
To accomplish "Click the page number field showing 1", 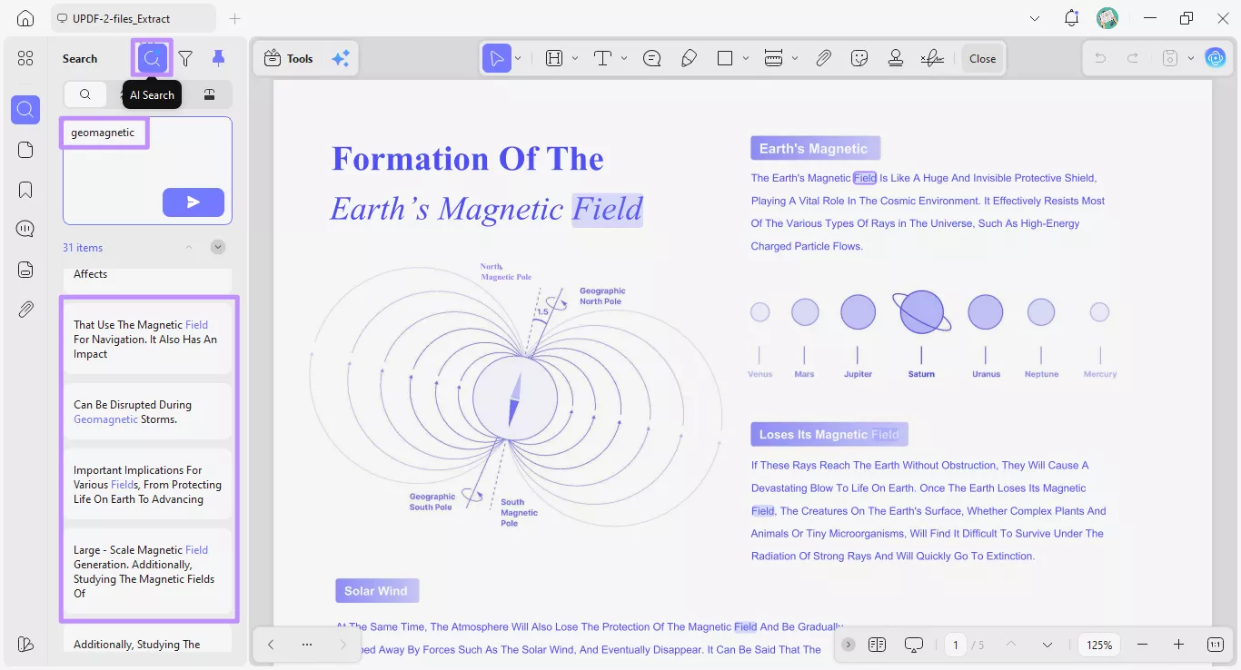I will tap(955, 645).
